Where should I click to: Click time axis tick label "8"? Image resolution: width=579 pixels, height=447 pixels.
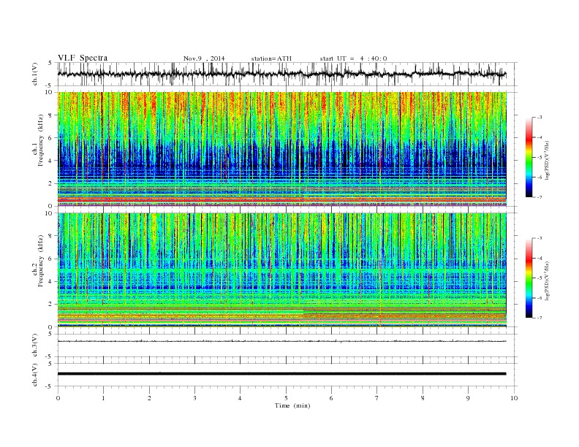click(x=423, y=398)
